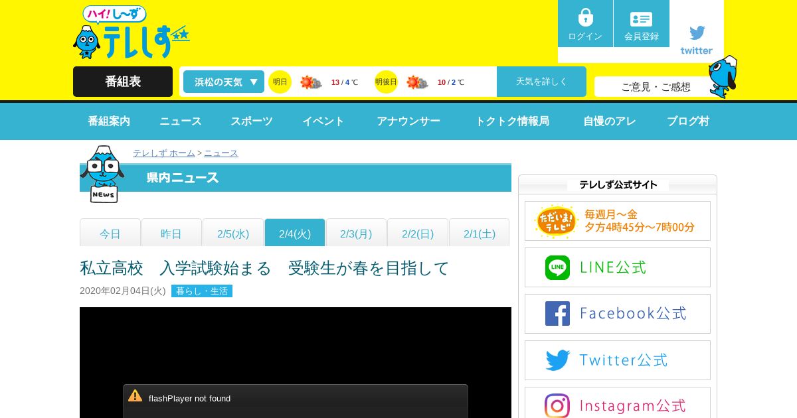Select the 今日 date tab
Image resolution: width=797 pixels, height=418 pixels.
(x=110, y=233)
